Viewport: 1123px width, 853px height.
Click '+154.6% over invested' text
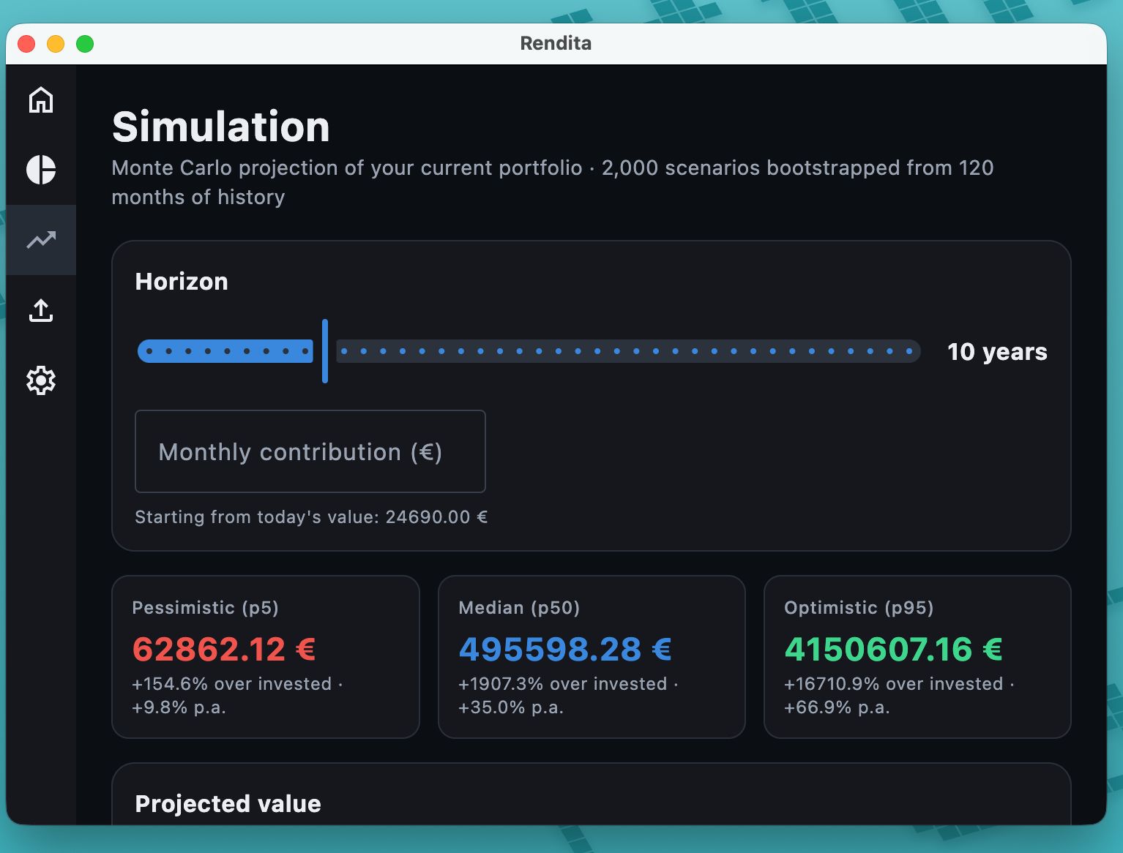point(232,684)
